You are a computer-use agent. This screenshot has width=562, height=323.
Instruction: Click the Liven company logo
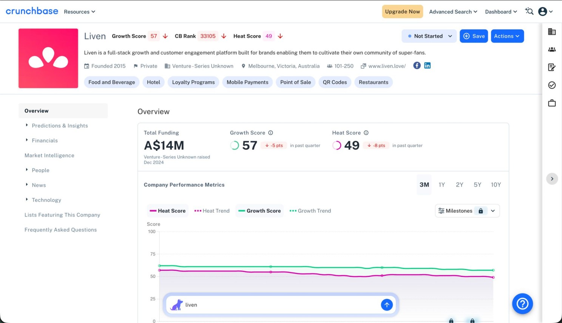[48, 58]
